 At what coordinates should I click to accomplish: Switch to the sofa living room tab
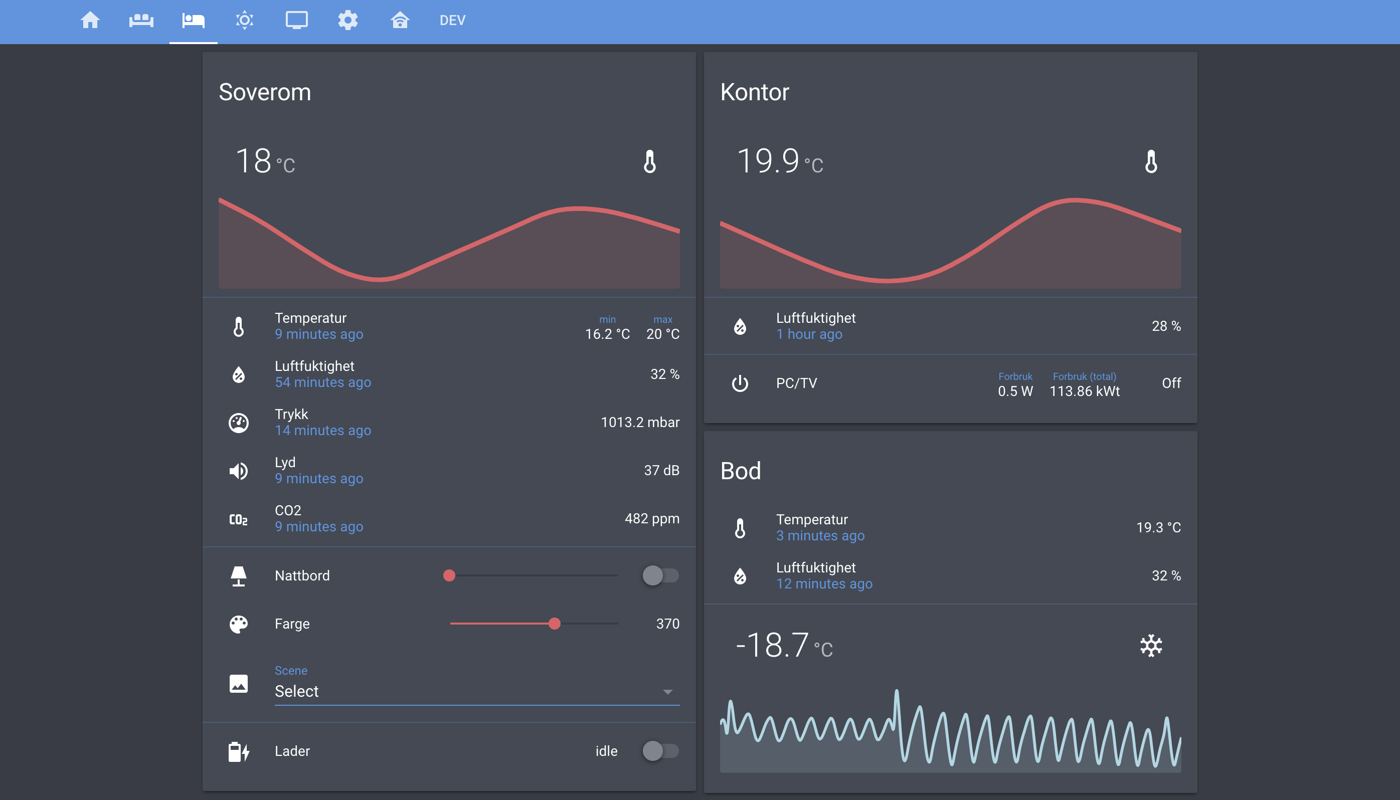tap(141, 21)
